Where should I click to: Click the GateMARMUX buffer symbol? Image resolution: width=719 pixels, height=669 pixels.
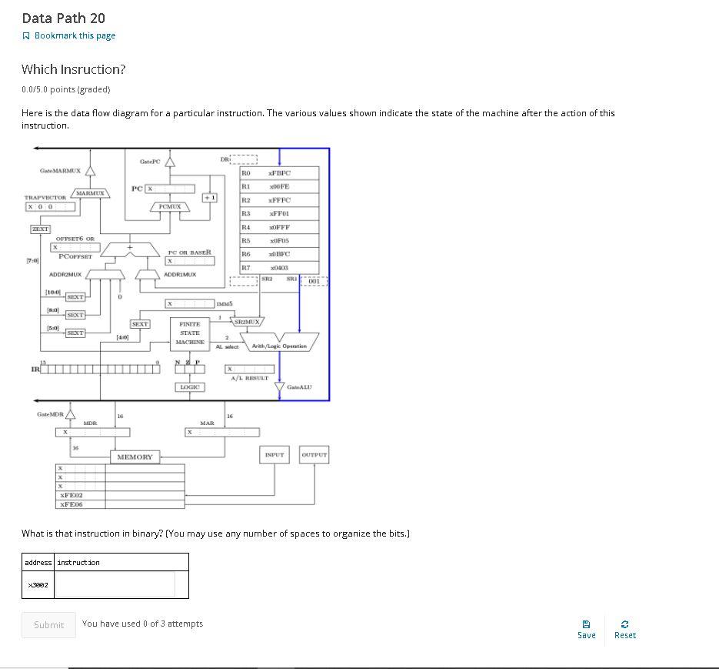tap(91, 172)
